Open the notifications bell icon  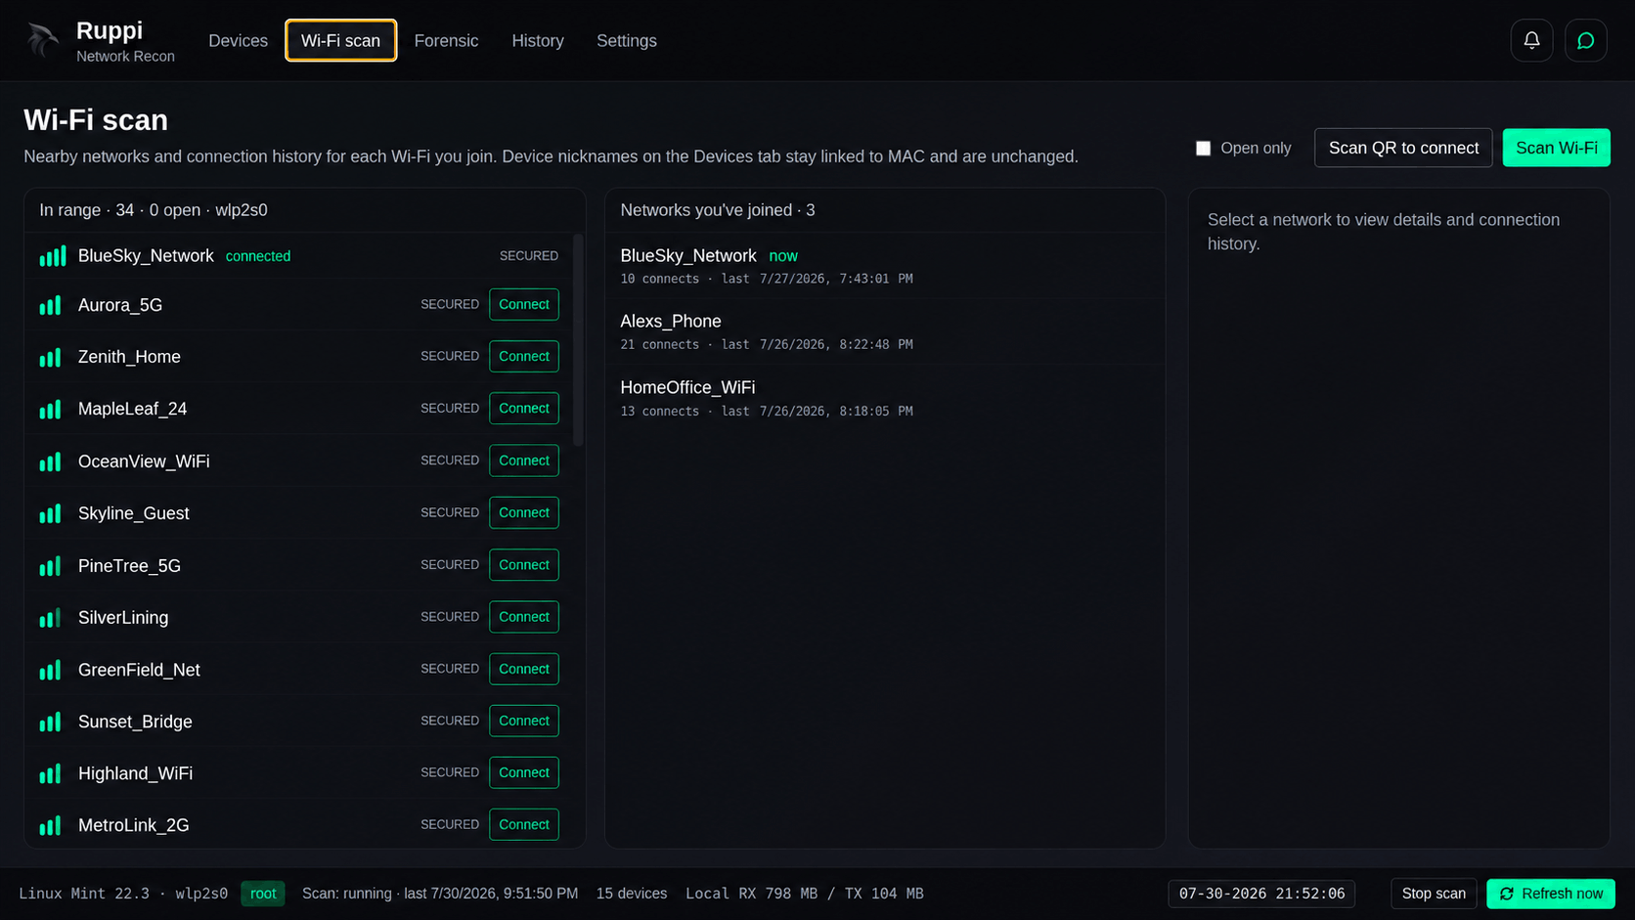coord(1531,40)
